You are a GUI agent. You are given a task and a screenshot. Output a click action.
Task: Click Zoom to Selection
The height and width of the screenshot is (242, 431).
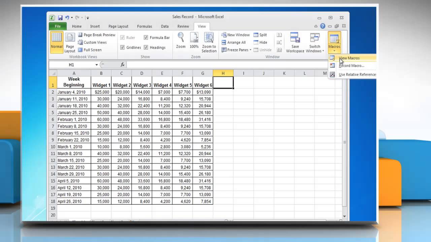pos(209,42)
